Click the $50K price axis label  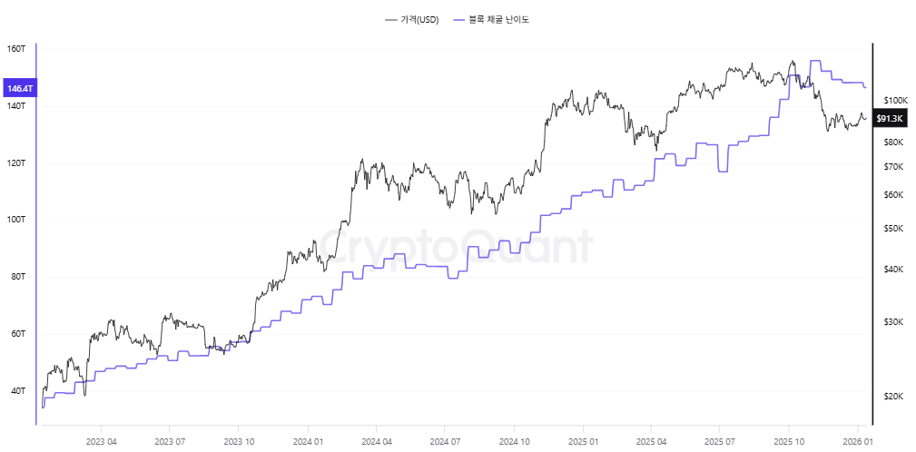pyautogui.click(x=894, y=228)
